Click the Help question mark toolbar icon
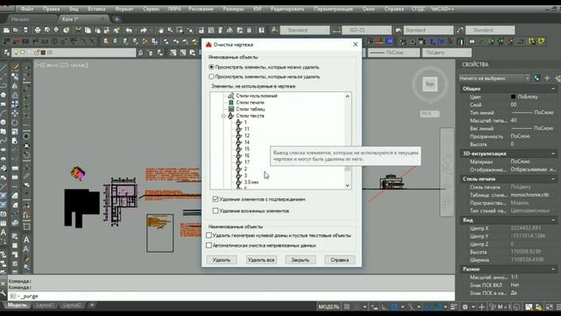Viewport: 561px width, 316px height. click(261, 30)
